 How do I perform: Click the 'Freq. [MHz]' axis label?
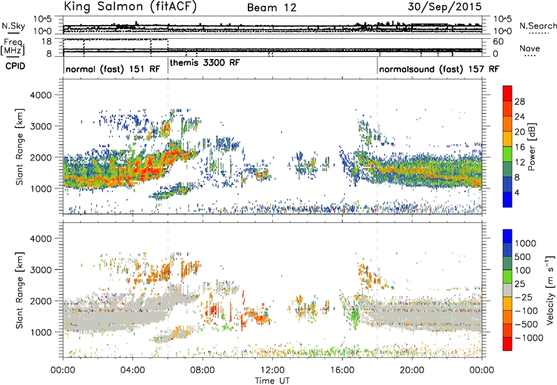[13, 47]
